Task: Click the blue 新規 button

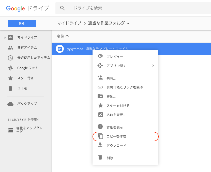Action: click(22, 24)
